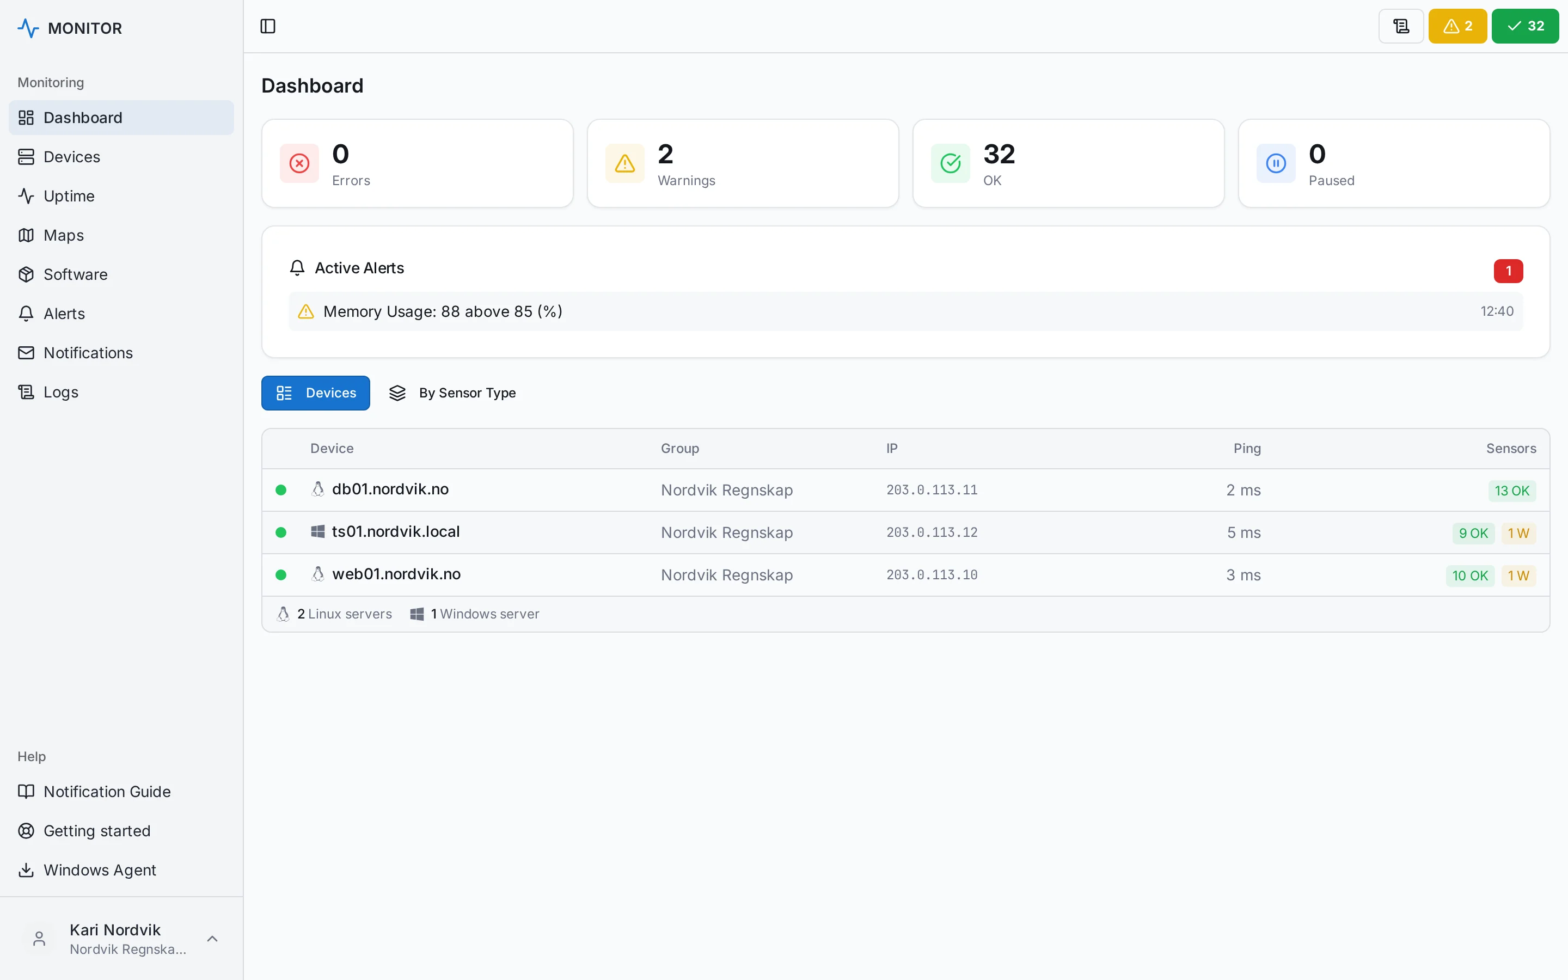1568x980 pixels.
Task: Select the Devices view tab
Action: click(x=316, y=393)
